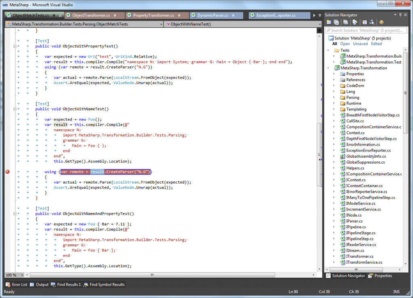Collapse the ObjectWithNameTest method outline
This screenshot has height=298, width=413.
[15, 109]
